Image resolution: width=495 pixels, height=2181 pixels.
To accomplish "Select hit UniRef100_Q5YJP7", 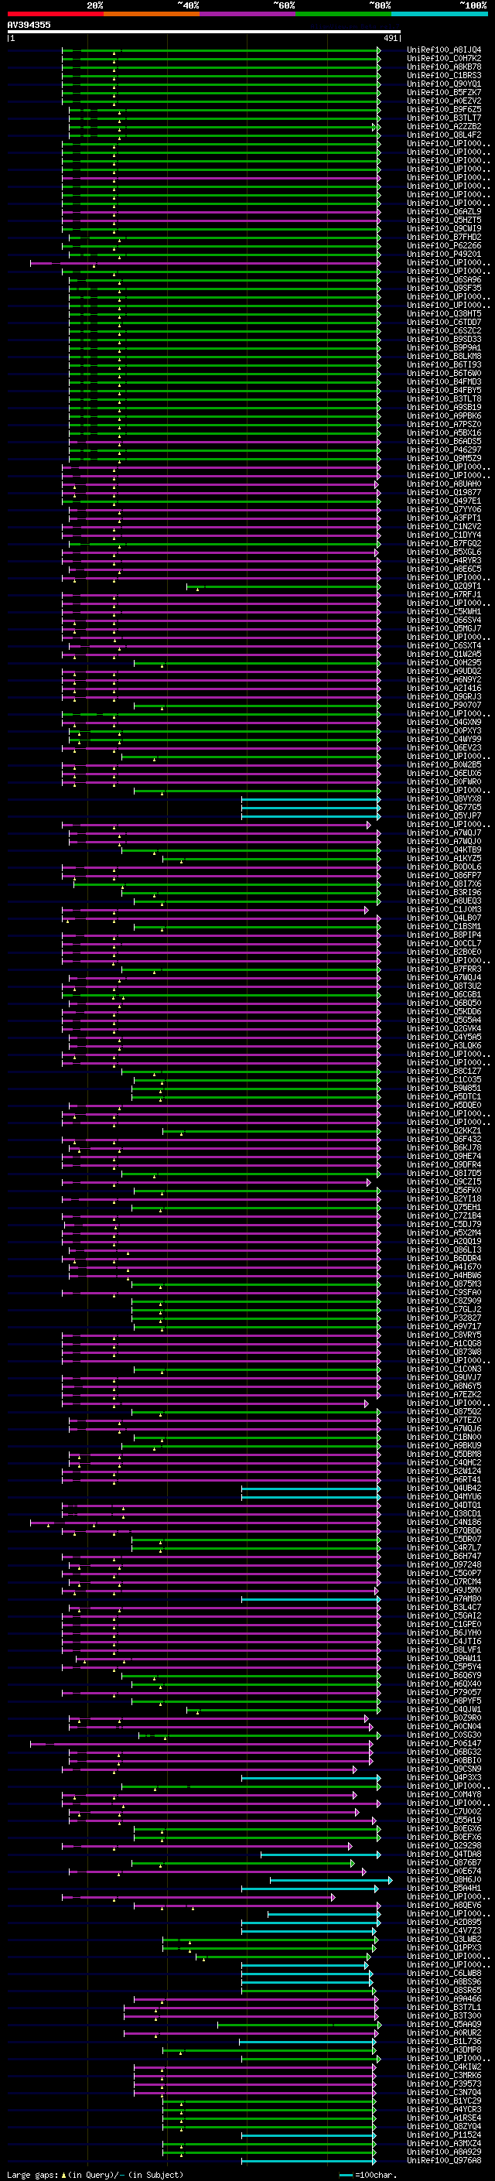I will (444, 815).
